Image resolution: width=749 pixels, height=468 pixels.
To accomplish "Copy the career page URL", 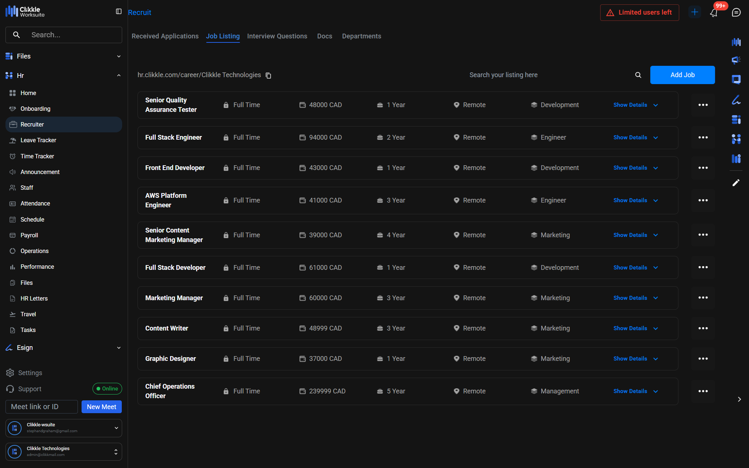I will (268, 75).
